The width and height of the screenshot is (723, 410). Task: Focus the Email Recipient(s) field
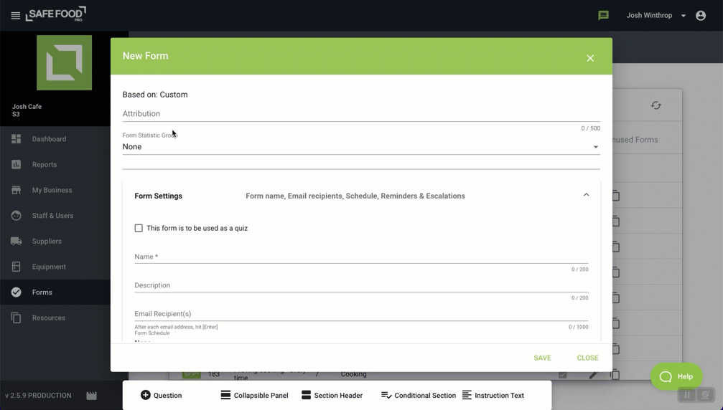361,314
